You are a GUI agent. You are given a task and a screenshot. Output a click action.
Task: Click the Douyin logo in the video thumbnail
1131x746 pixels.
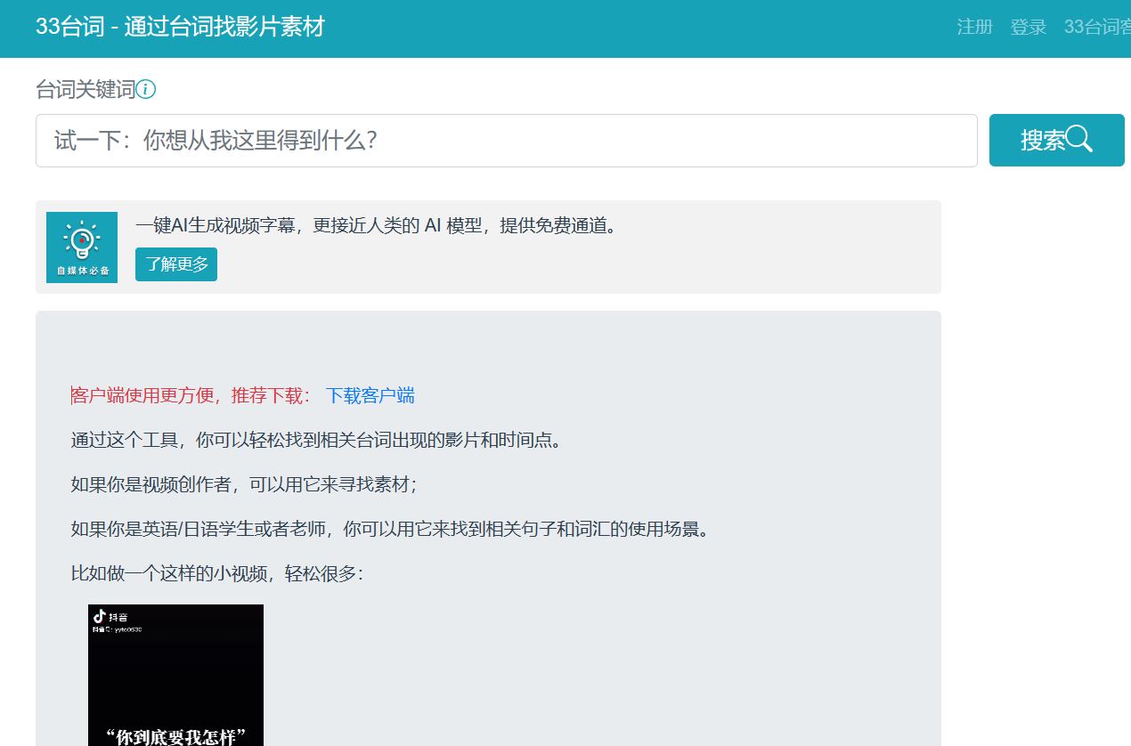(x=101, y=616)
